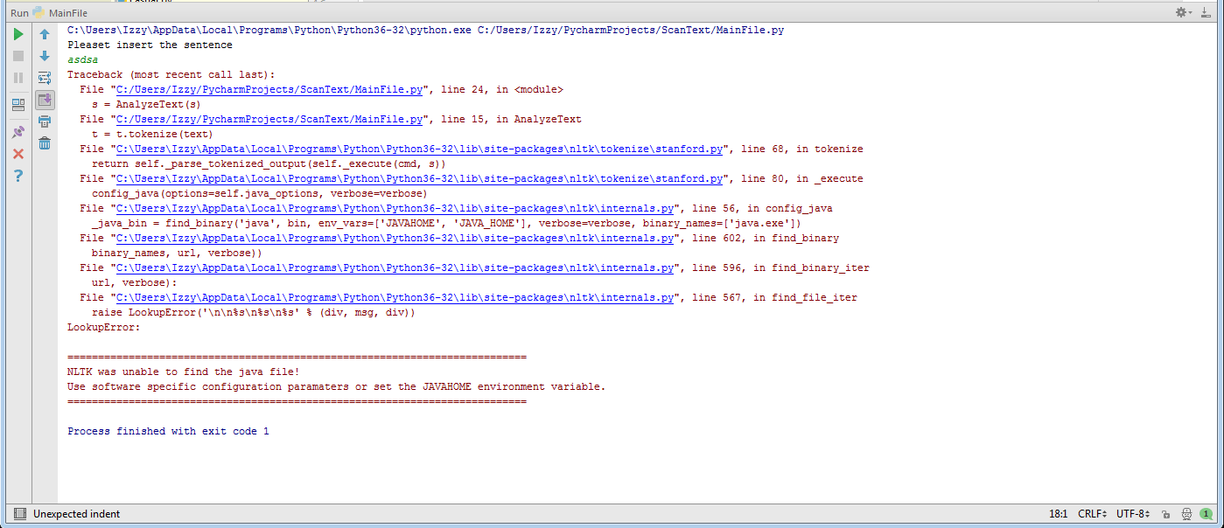
Task: Clear console with the trash can icon
Action: 45,143
